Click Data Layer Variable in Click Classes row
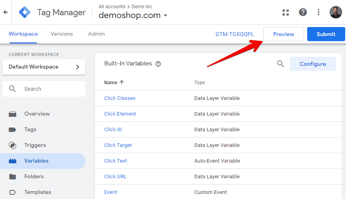Image resolution: width=346 pixels, height=199 pixels. tap(217, 98)
